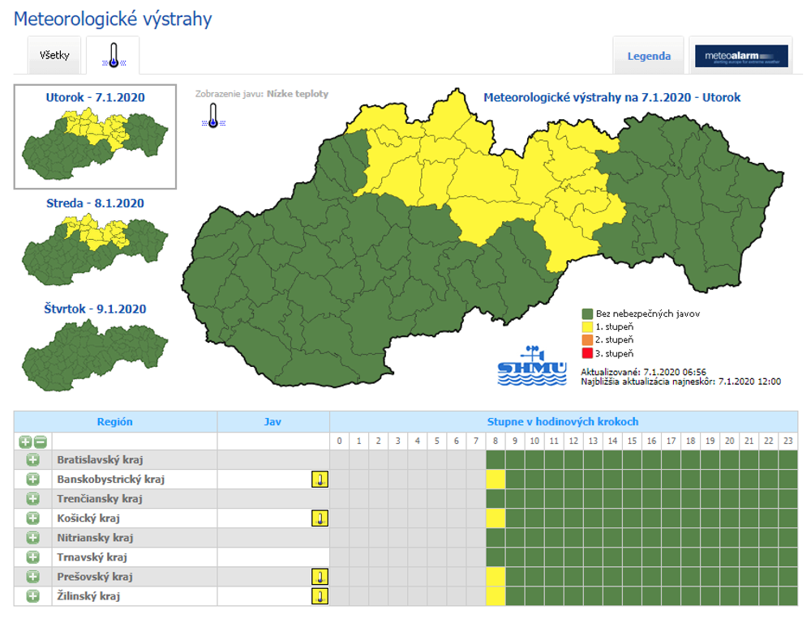Viewport: 811px width, 627px height.
Task: Click yellow 8 o'clock cell for Banskobystrický kraj
Action: (x=496, y=480)
